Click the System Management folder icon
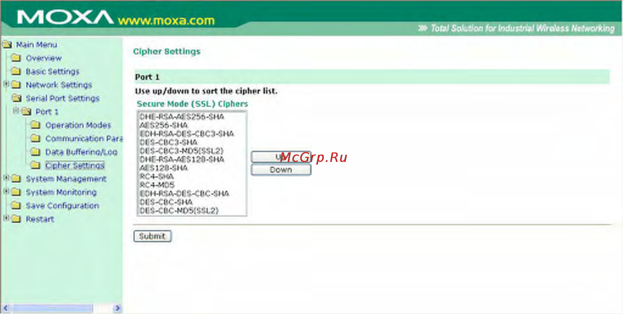The height and width of the screenshot is (314, 623). (16, 179)
